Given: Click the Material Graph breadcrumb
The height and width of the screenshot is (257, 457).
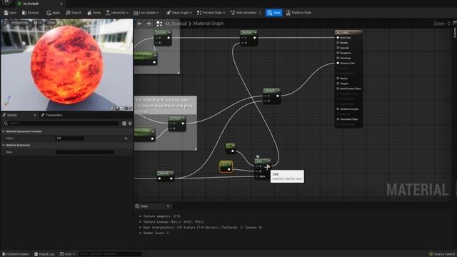Looking at the screenshot, I should click(209, 24).
